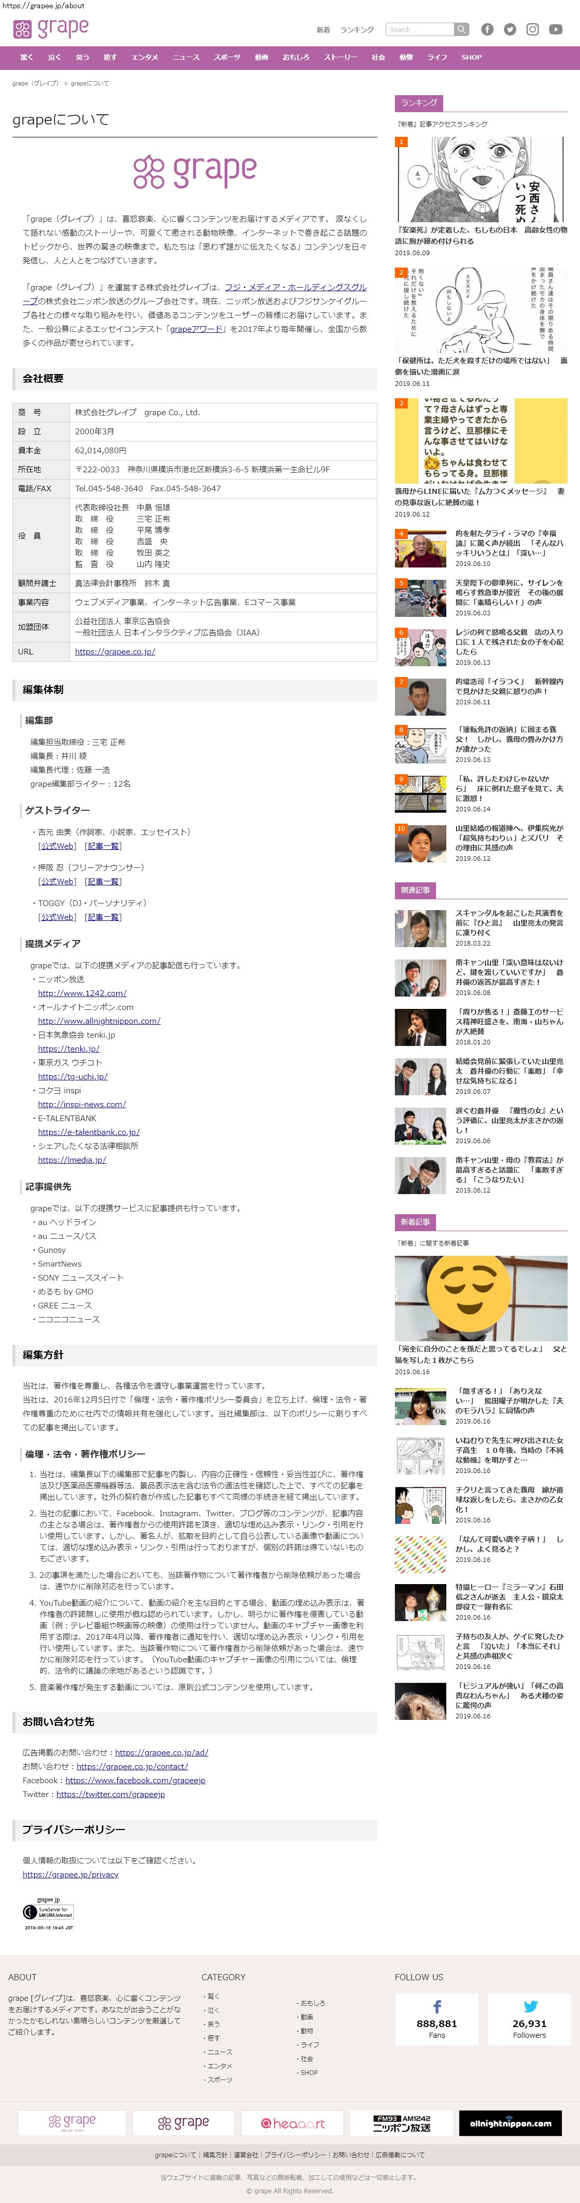Open the grapee.co.jp/contact/ link

[132, 1766]
